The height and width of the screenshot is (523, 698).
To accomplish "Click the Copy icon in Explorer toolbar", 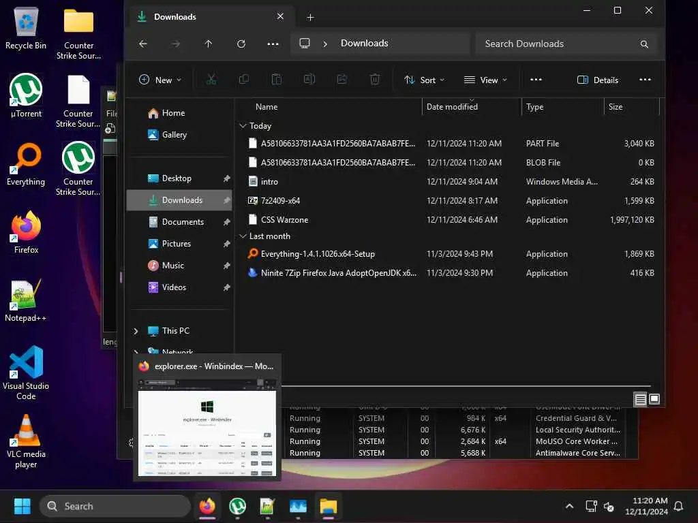I will [x=244, y=80].
